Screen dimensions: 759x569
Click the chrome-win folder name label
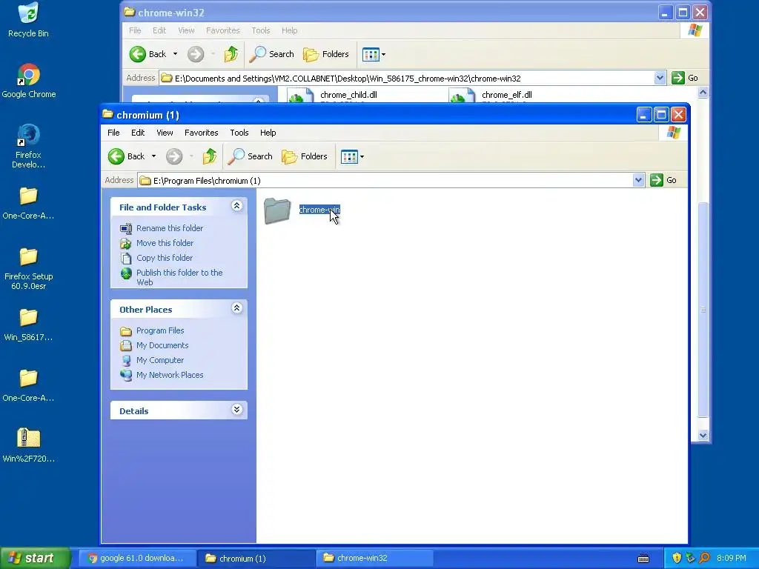(x=319, y=210)
